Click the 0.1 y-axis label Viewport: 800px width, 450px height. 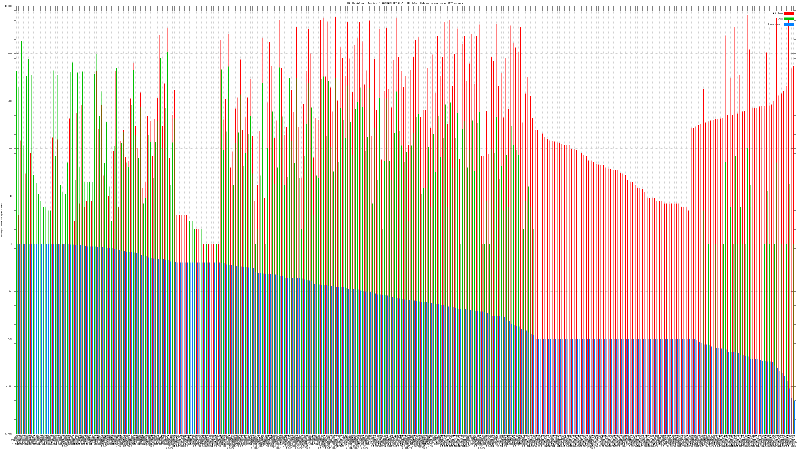(11, 291)
